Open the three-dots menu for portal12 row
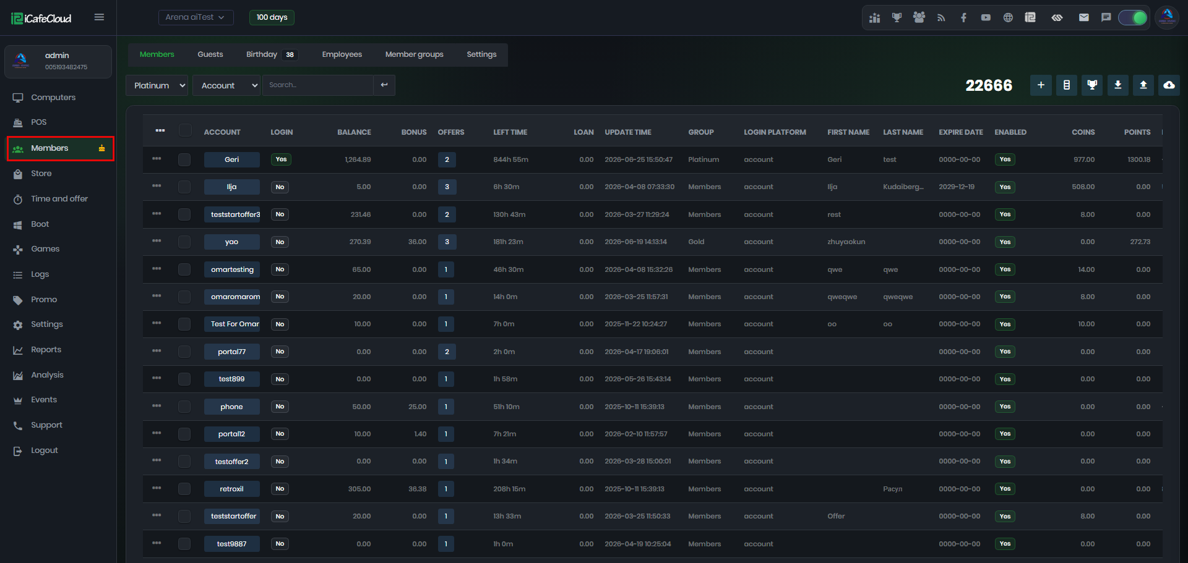 (157, 433)
